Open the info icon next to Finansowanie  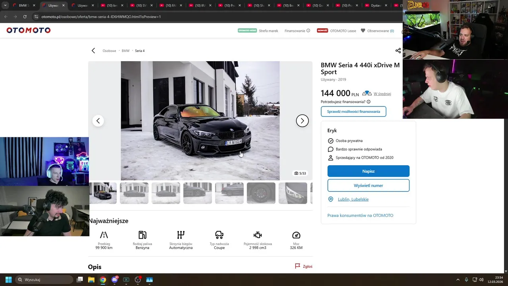[x=308, y=31]
